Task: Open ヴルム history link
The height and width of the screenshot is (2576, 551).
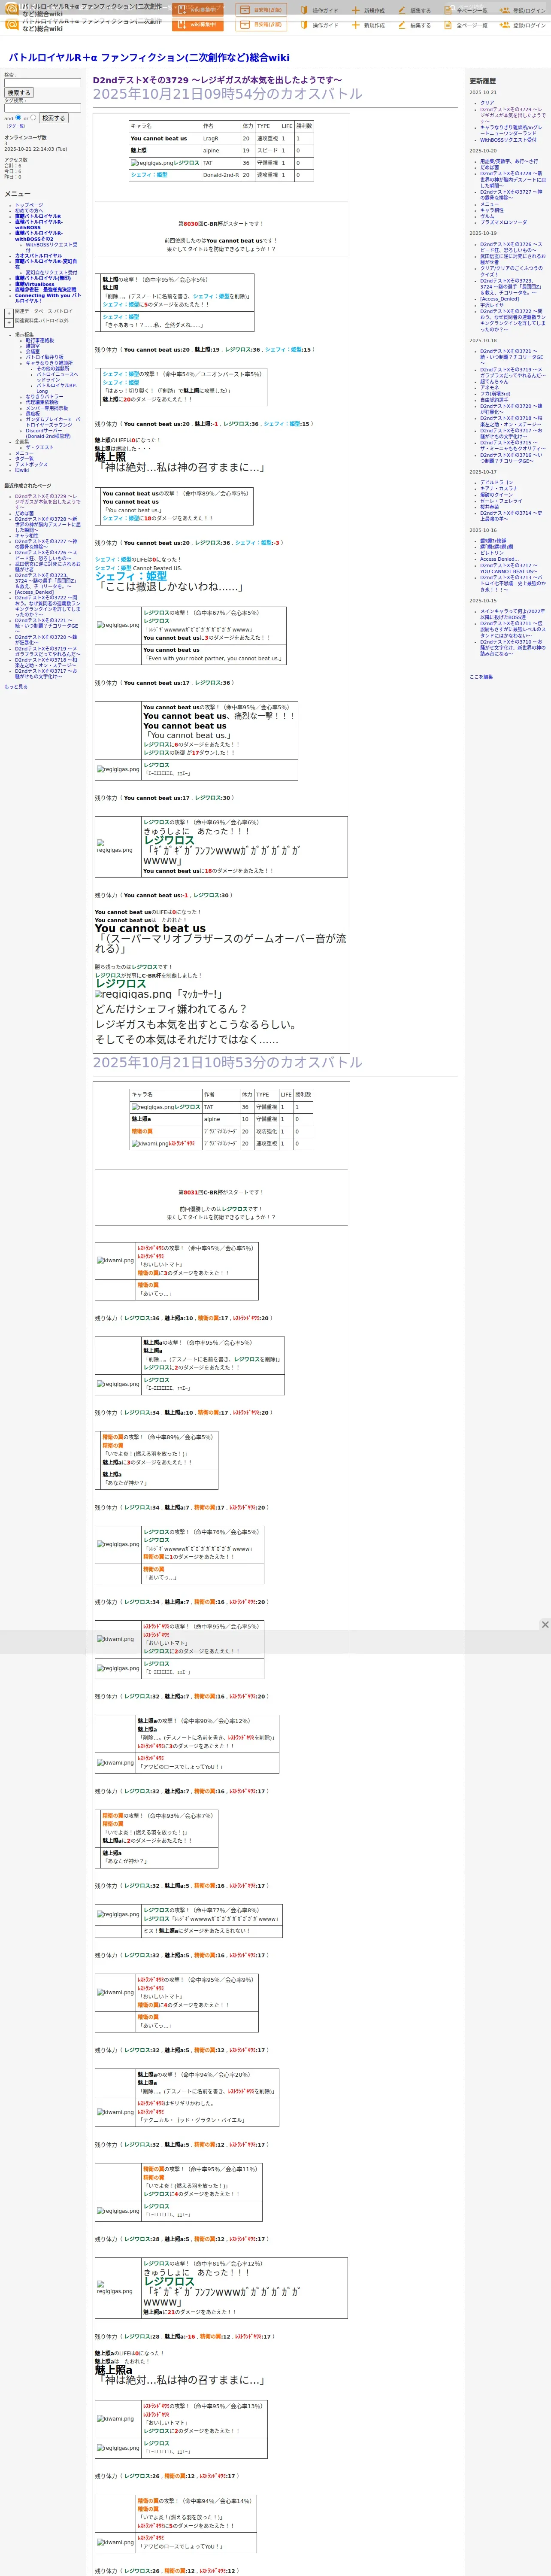Action: tap(487, 216)
